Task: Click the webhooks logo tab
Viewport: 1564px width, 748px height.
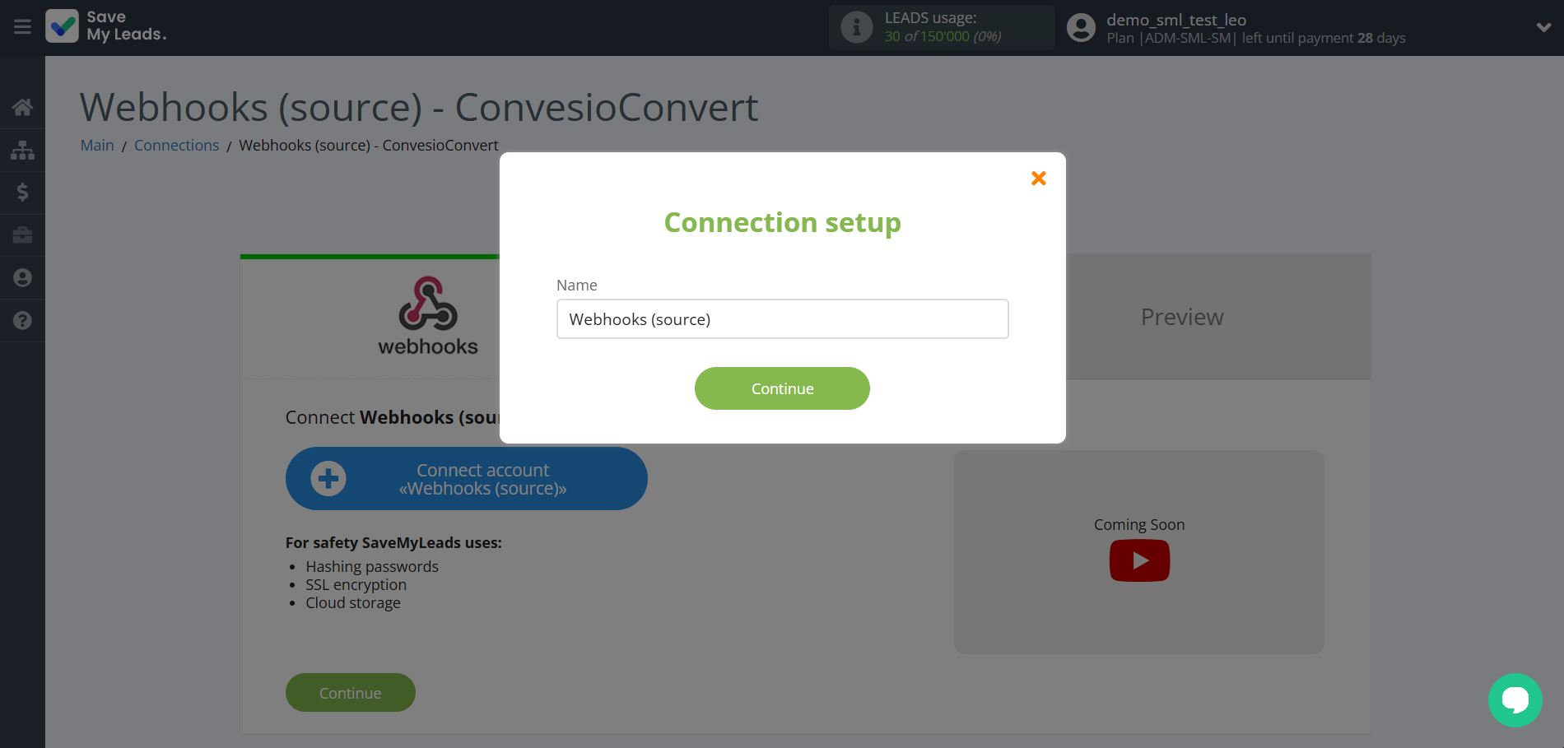Action: (x=428, y=317)
